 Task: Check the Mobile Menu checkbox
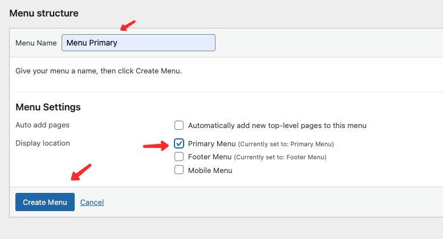click(x=179, y=170)
